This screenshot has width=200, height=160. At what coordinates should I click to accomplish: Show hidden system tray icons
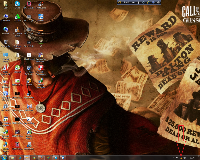tap(173, 158)
